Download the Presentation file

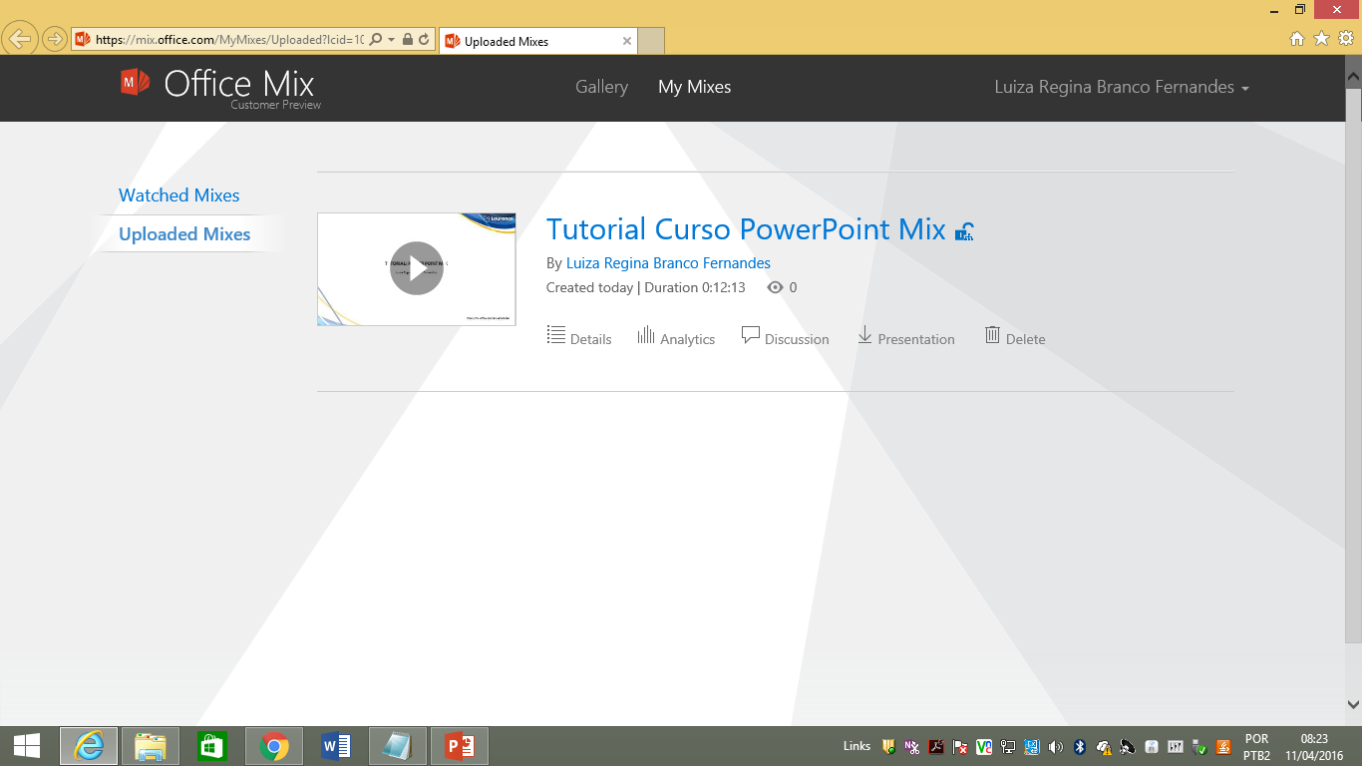pos(905,337)
